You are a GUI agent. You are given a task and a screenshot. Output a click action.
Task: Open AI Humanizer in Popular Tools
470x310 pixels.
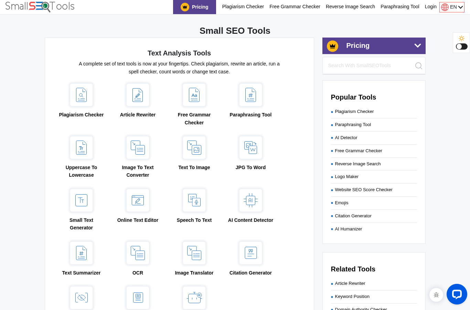pos(348,229)
